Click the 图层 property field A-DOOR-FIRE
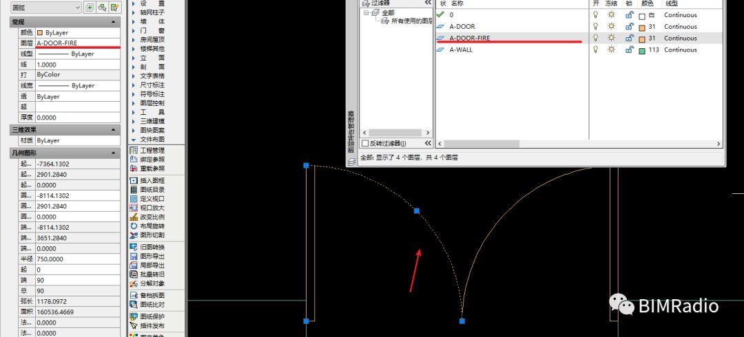Screen dimensions: 744x337 tap(78, 43)
